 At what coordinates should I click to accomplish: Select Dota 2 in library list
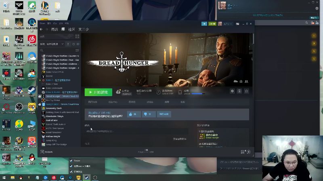tap(58, 80)
